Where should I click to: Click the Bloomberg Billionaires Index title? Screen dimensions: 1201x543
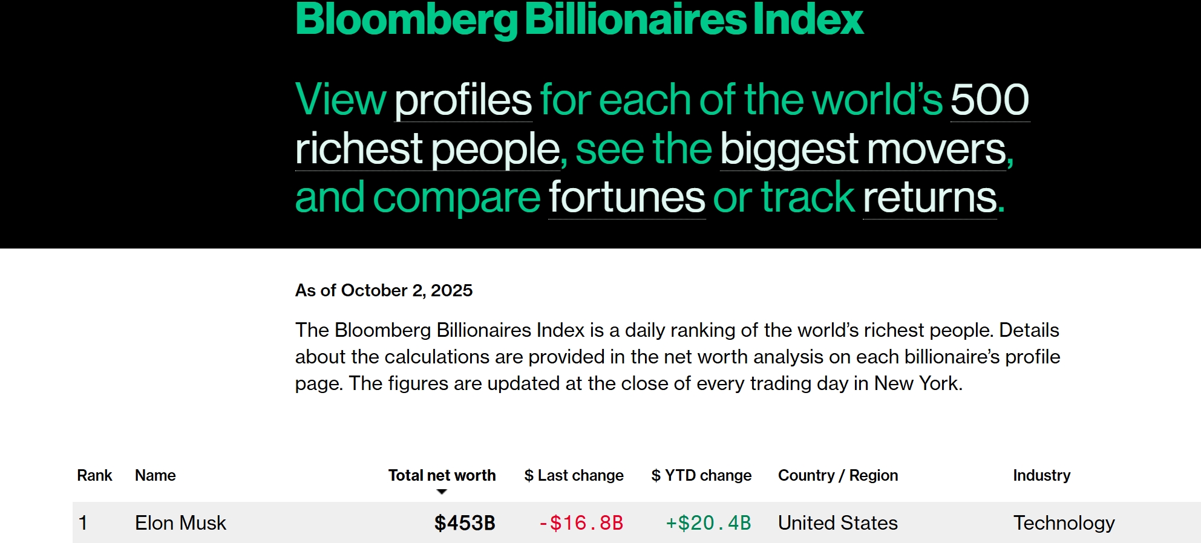(579, 19)
